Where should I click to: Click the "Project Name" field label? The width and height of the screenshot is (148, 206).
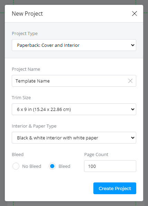click(26, 69)
